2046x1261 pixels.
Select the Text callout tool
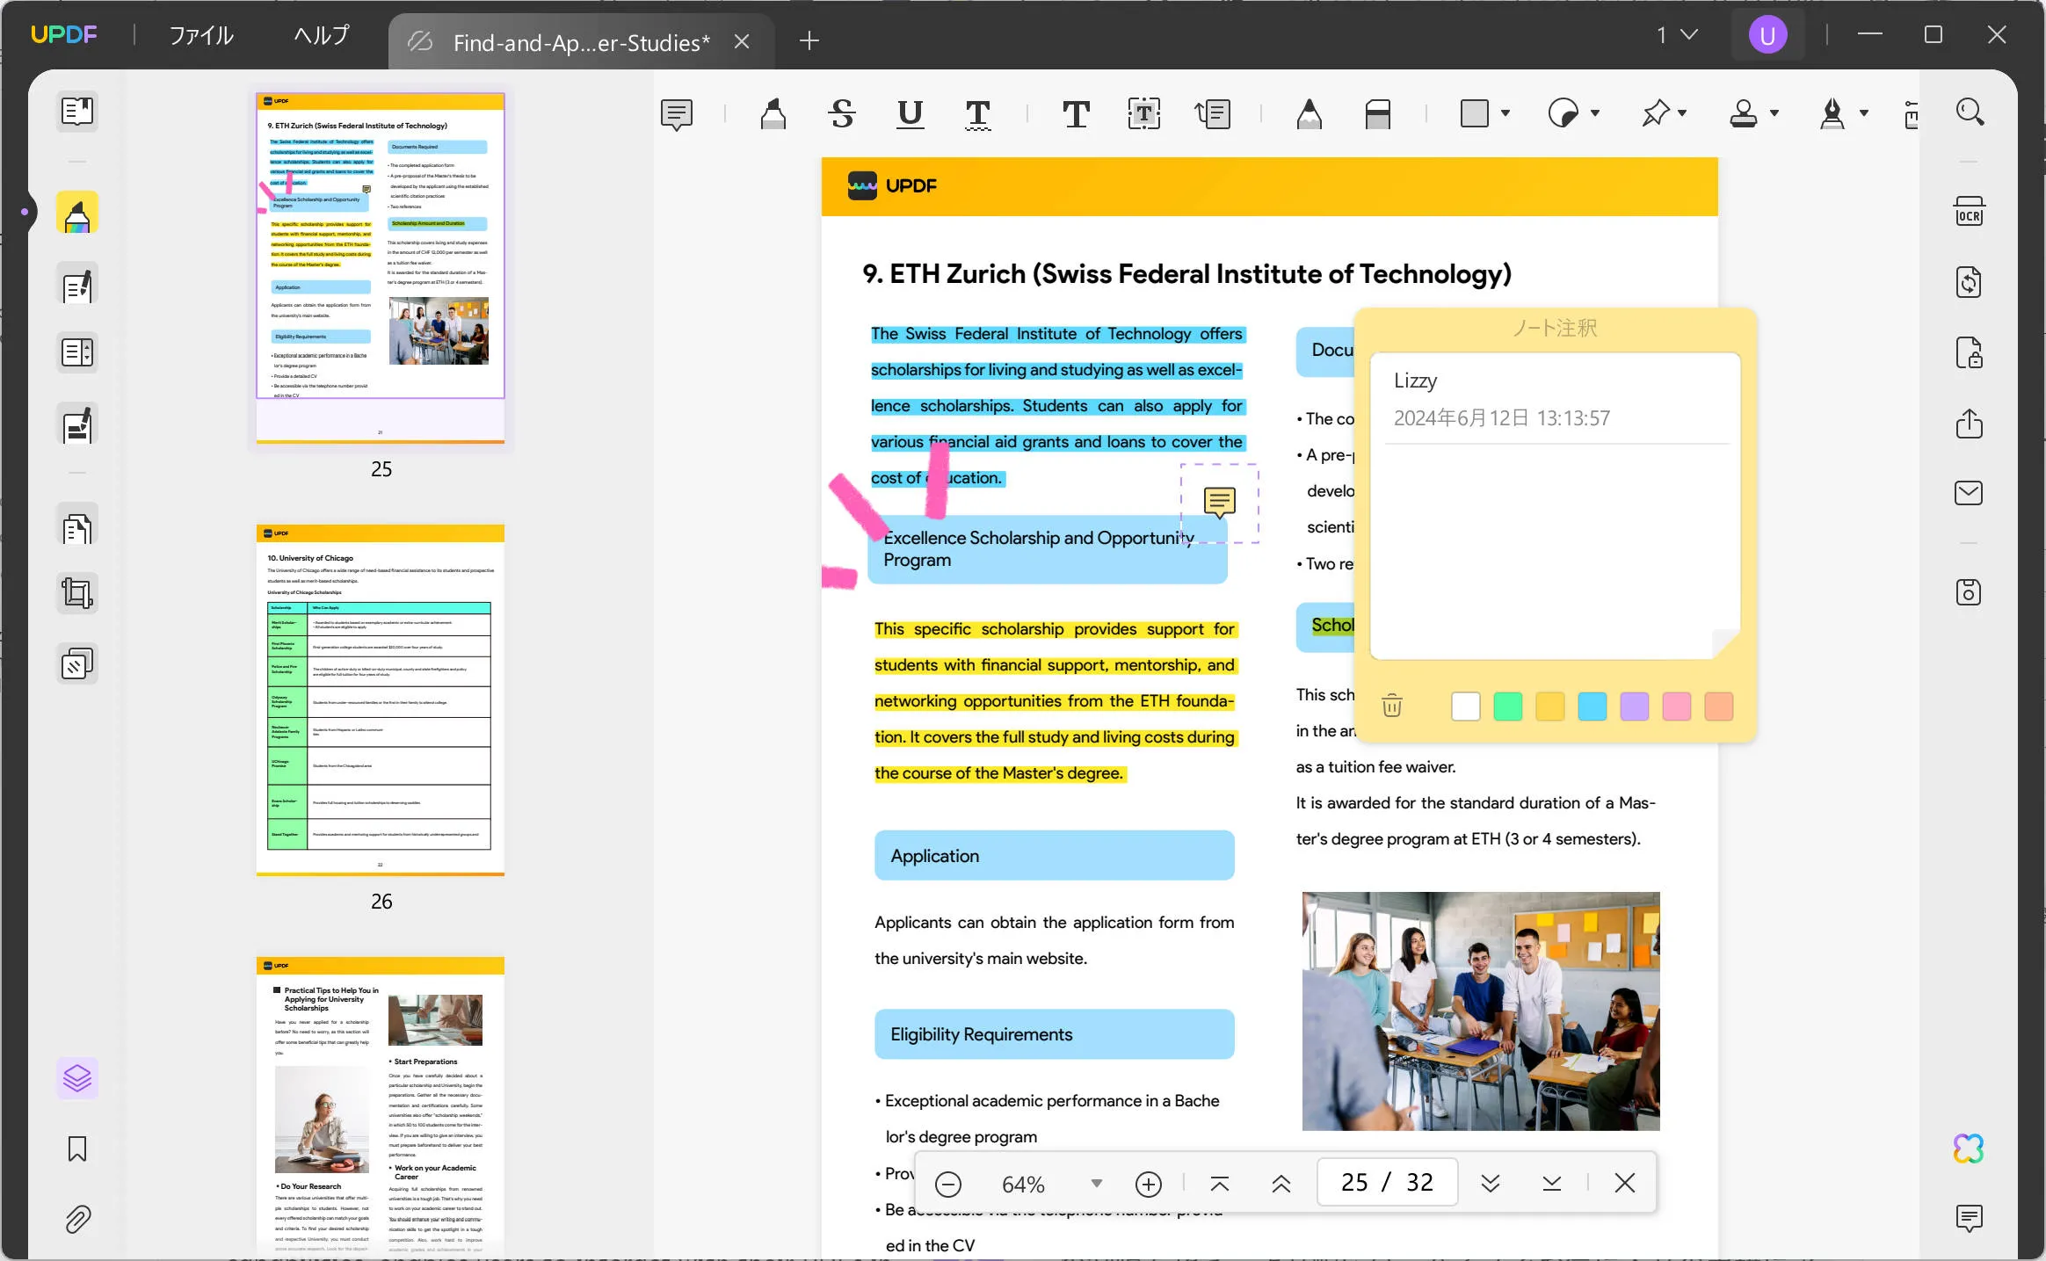[x=1213, y=113]
